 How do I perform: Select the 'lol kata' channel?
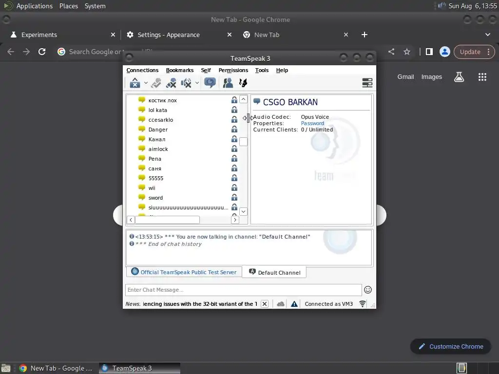point(157,110)
